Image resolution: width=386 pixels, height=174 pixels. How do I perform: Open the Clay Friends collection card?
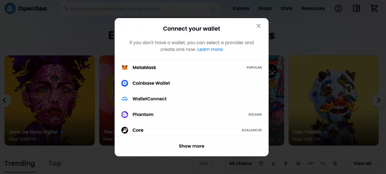334,101
